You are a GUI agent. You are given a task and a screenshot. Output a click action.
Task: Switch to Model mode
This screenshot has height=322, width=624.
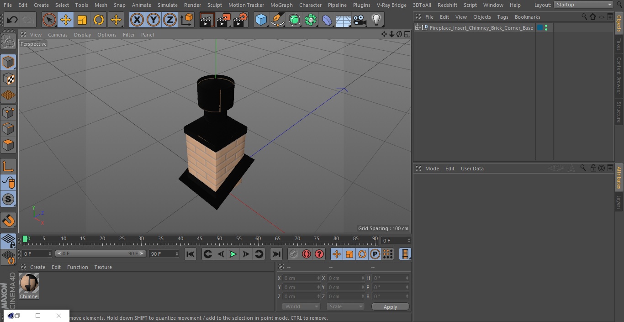8,62
